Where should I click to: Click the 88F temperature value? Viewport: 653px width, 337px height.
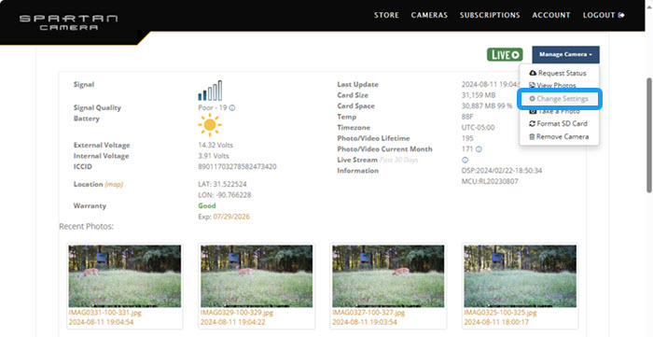tap(467, 117)
